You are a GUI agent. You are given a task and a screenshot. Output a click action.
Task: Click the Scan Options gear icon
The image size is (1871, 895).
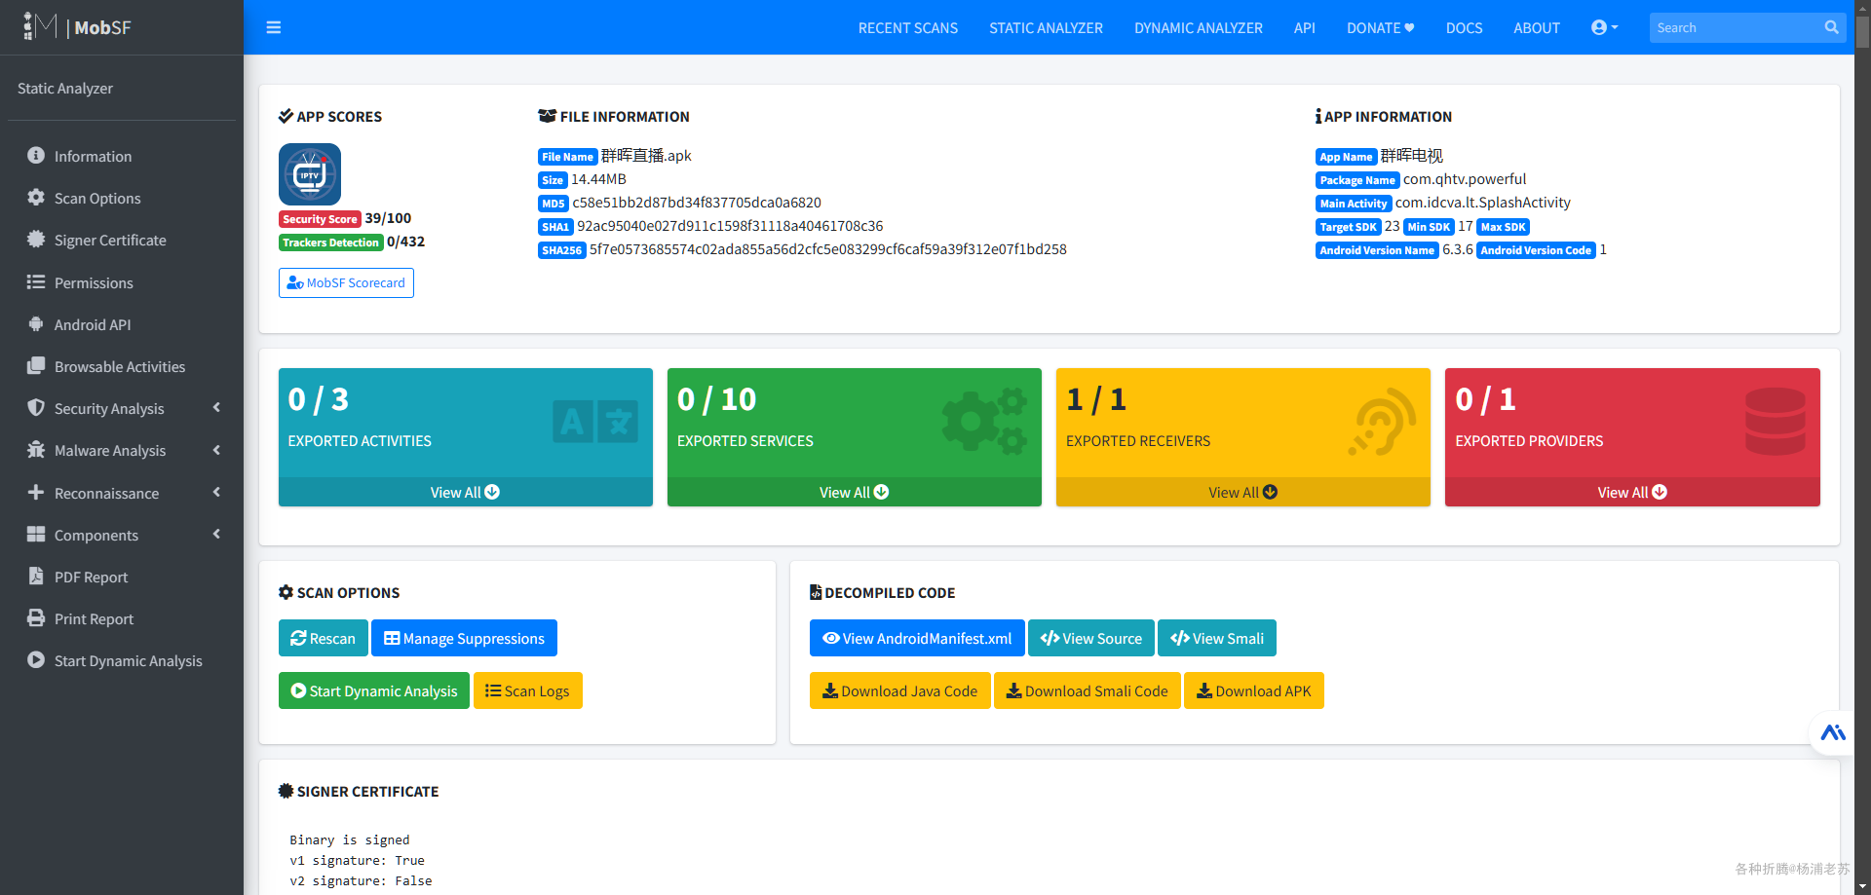pos(36,198)
